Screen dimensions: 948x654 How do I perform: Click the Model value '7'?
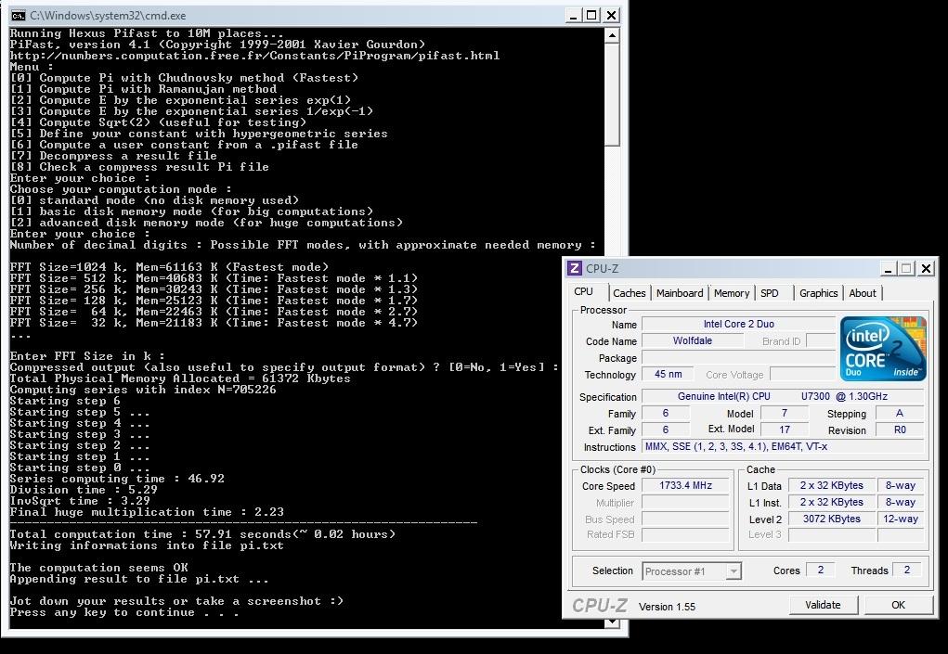(x=785, y=414)
